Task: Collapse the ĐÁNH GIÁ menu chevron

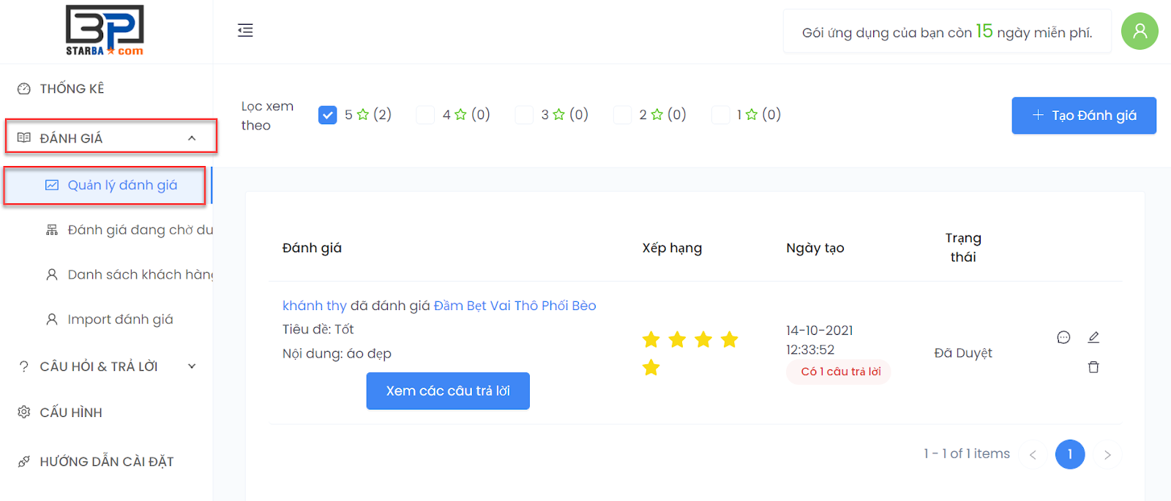Action: pos(192,138)
